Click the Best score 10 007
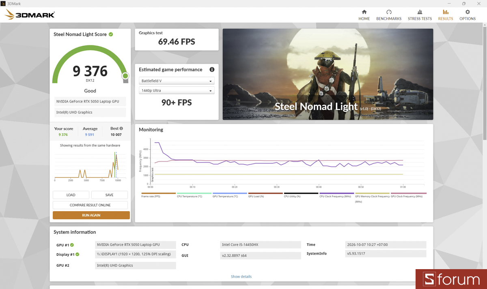This screenshot has height=289, width=487. click(x=116, y=135)
